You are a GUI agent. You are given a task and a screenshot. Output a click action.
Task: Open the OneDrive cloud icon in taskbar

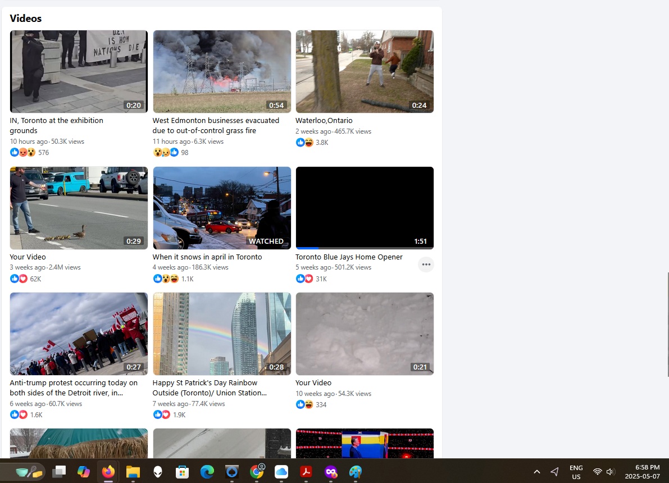click(x=281, y=471)
